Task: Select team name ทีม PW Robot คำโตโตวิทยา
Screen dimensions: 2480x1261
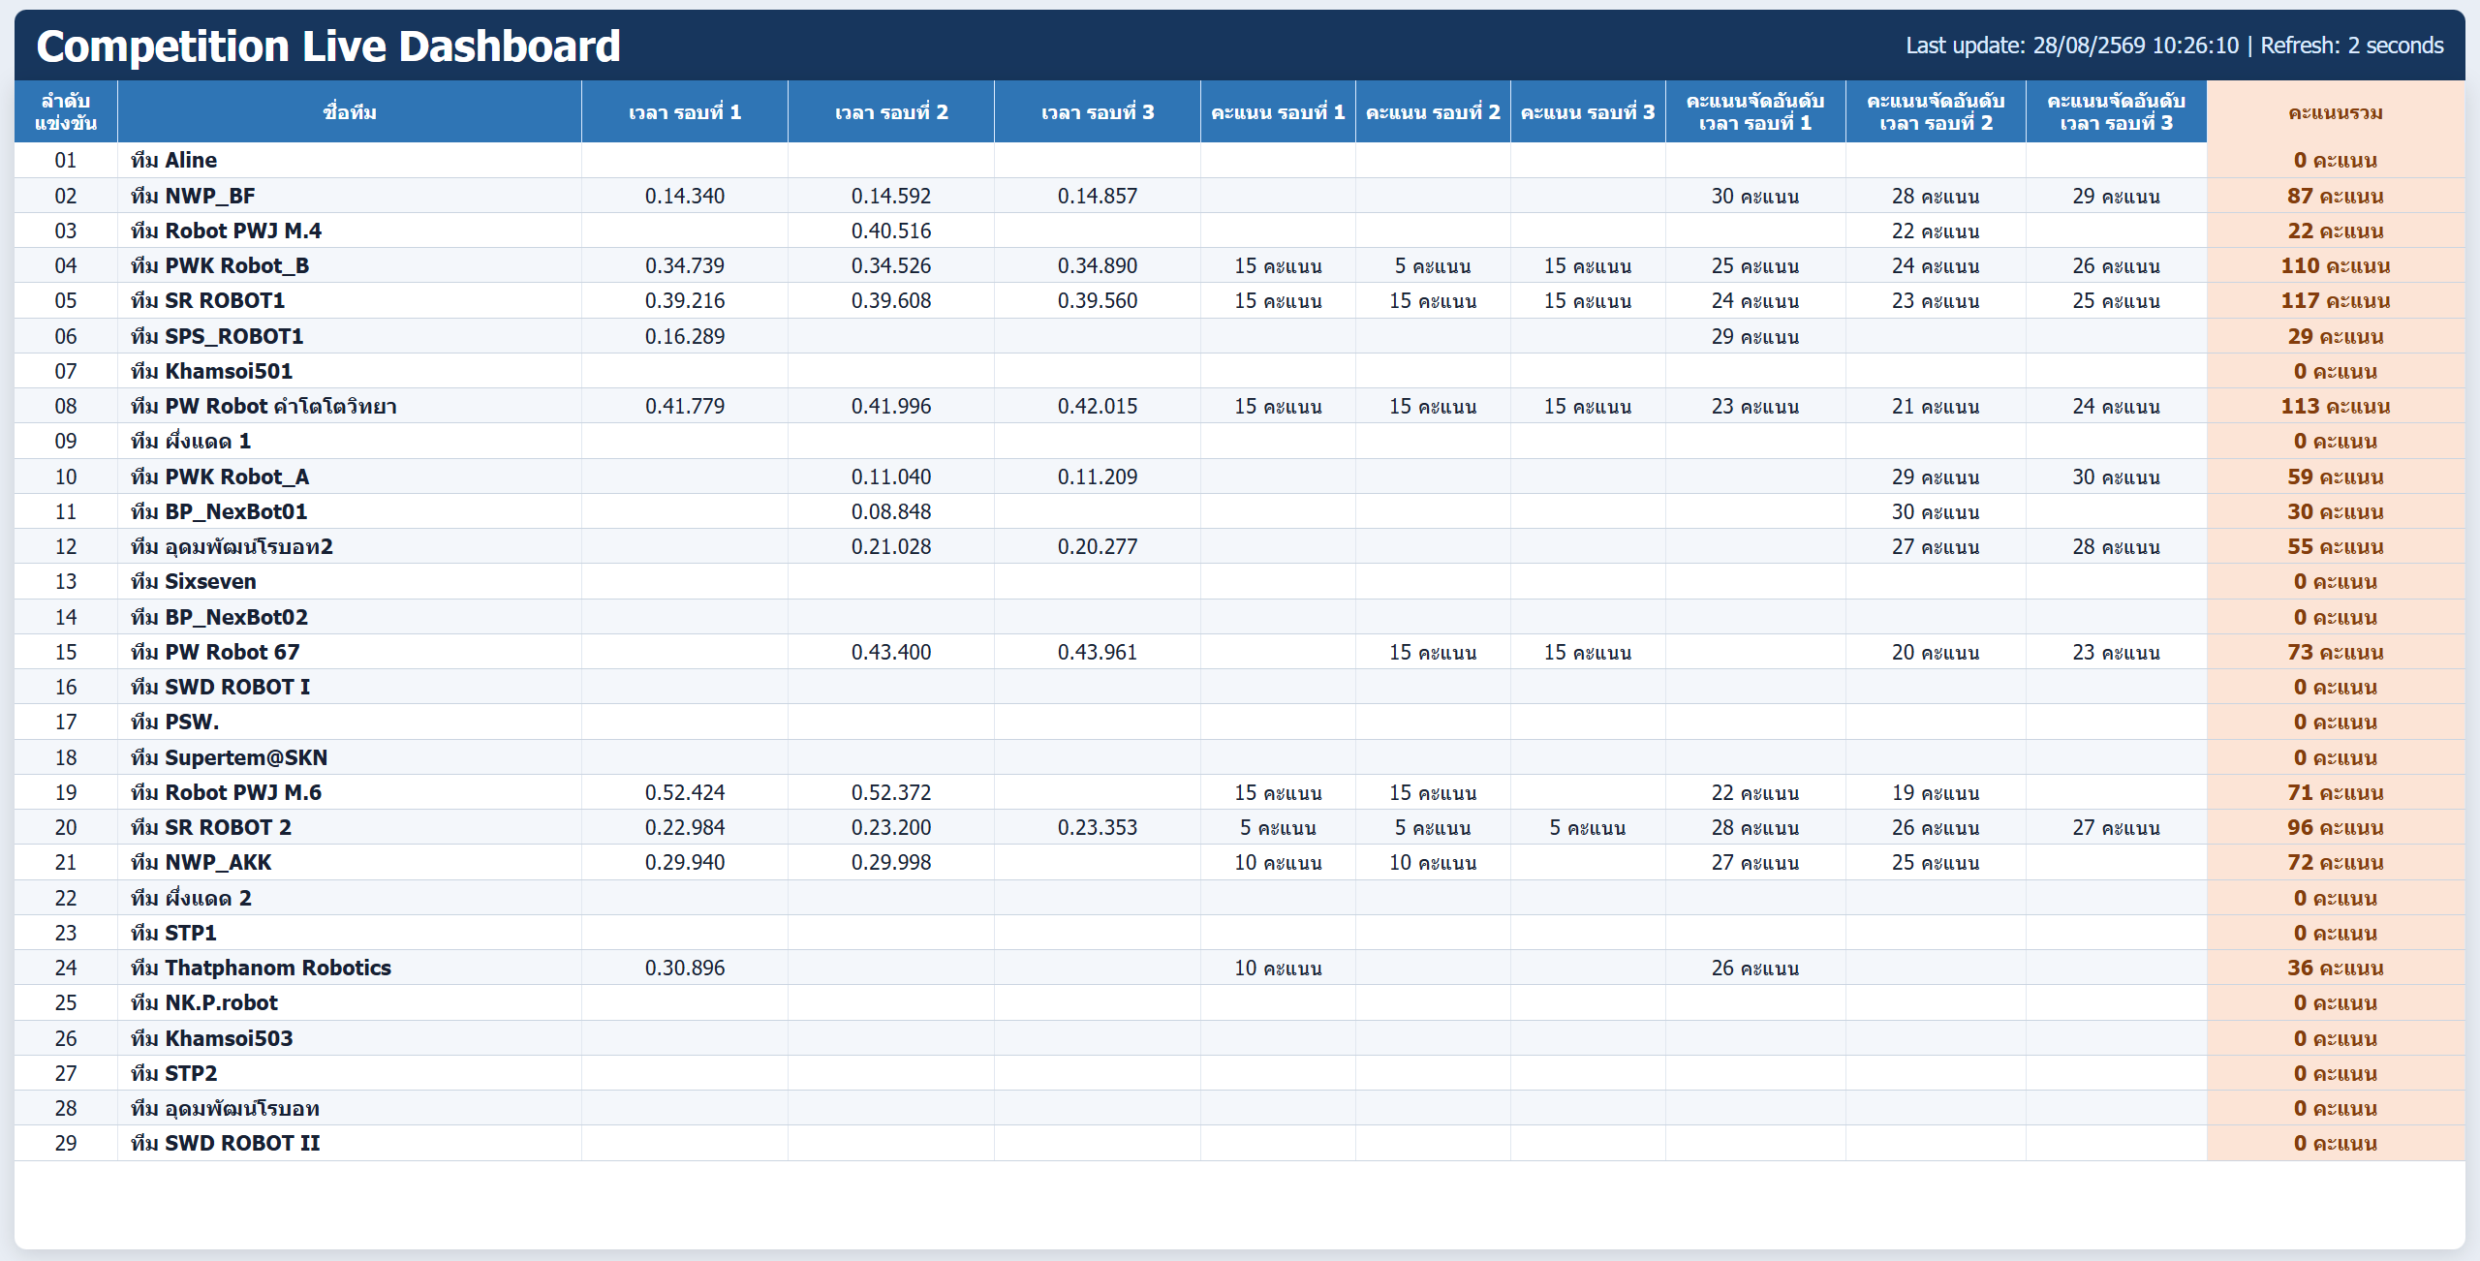Action: (263, 406)
